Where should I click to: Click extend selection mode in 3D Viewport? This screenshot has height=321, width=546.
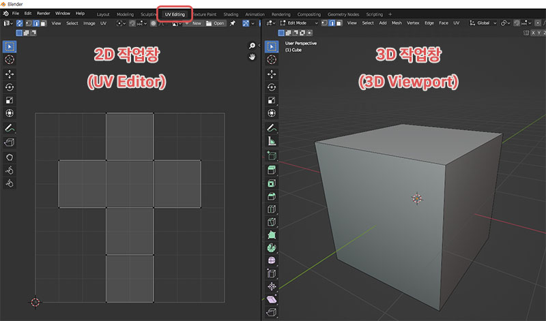click(288, 33)
